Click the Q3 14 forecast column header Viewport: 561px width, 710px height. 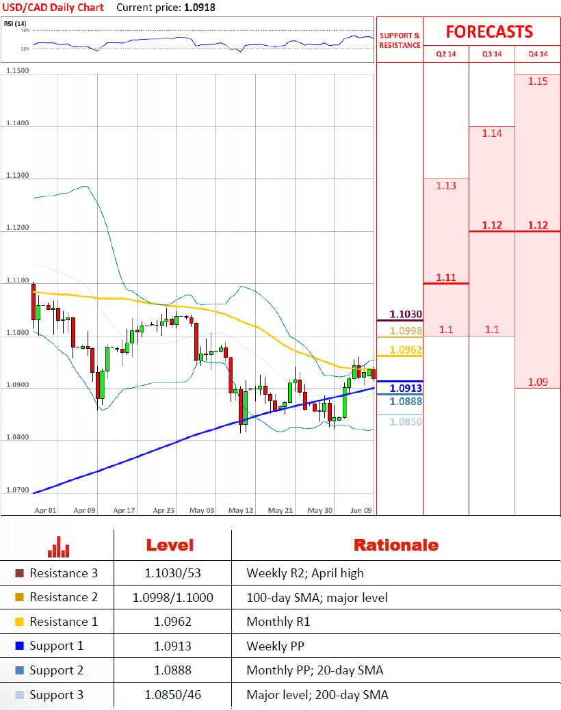pos(492,54)
